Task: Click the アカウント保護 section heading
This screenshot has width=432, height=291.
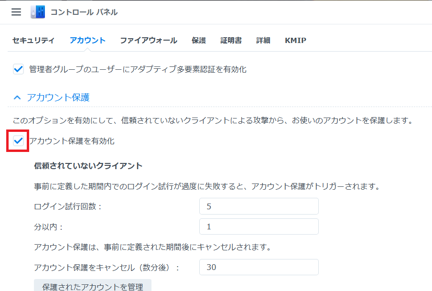Action: pos(58,97)
